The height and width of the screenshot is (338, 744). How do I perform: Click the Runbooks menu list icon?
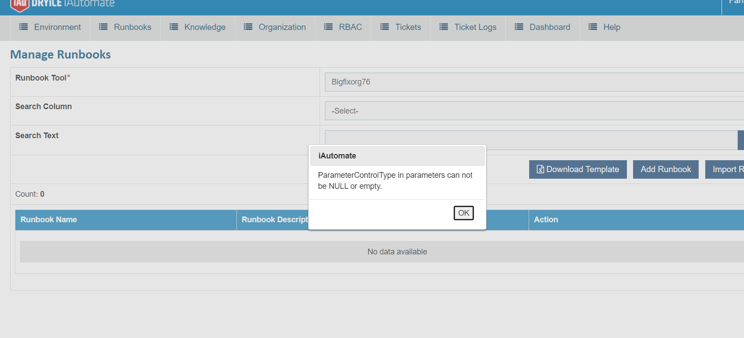(103, 27)
